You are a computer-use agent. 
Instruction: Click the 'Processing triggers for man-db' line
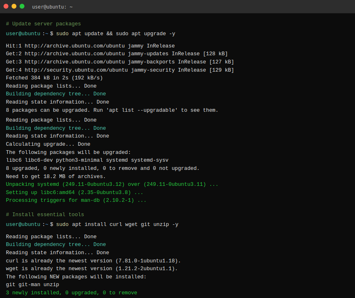(x=76, y=200)
